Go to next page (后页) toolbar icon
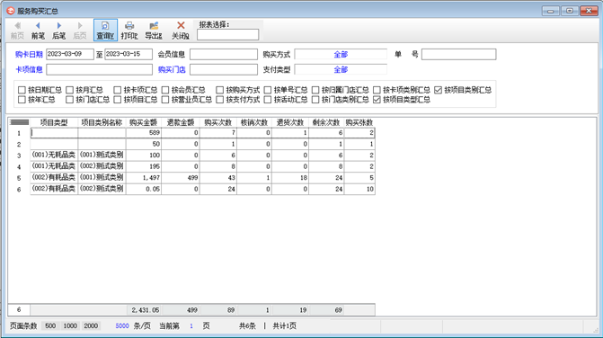Viewport: 603px width, 338px height. point(80,30)
